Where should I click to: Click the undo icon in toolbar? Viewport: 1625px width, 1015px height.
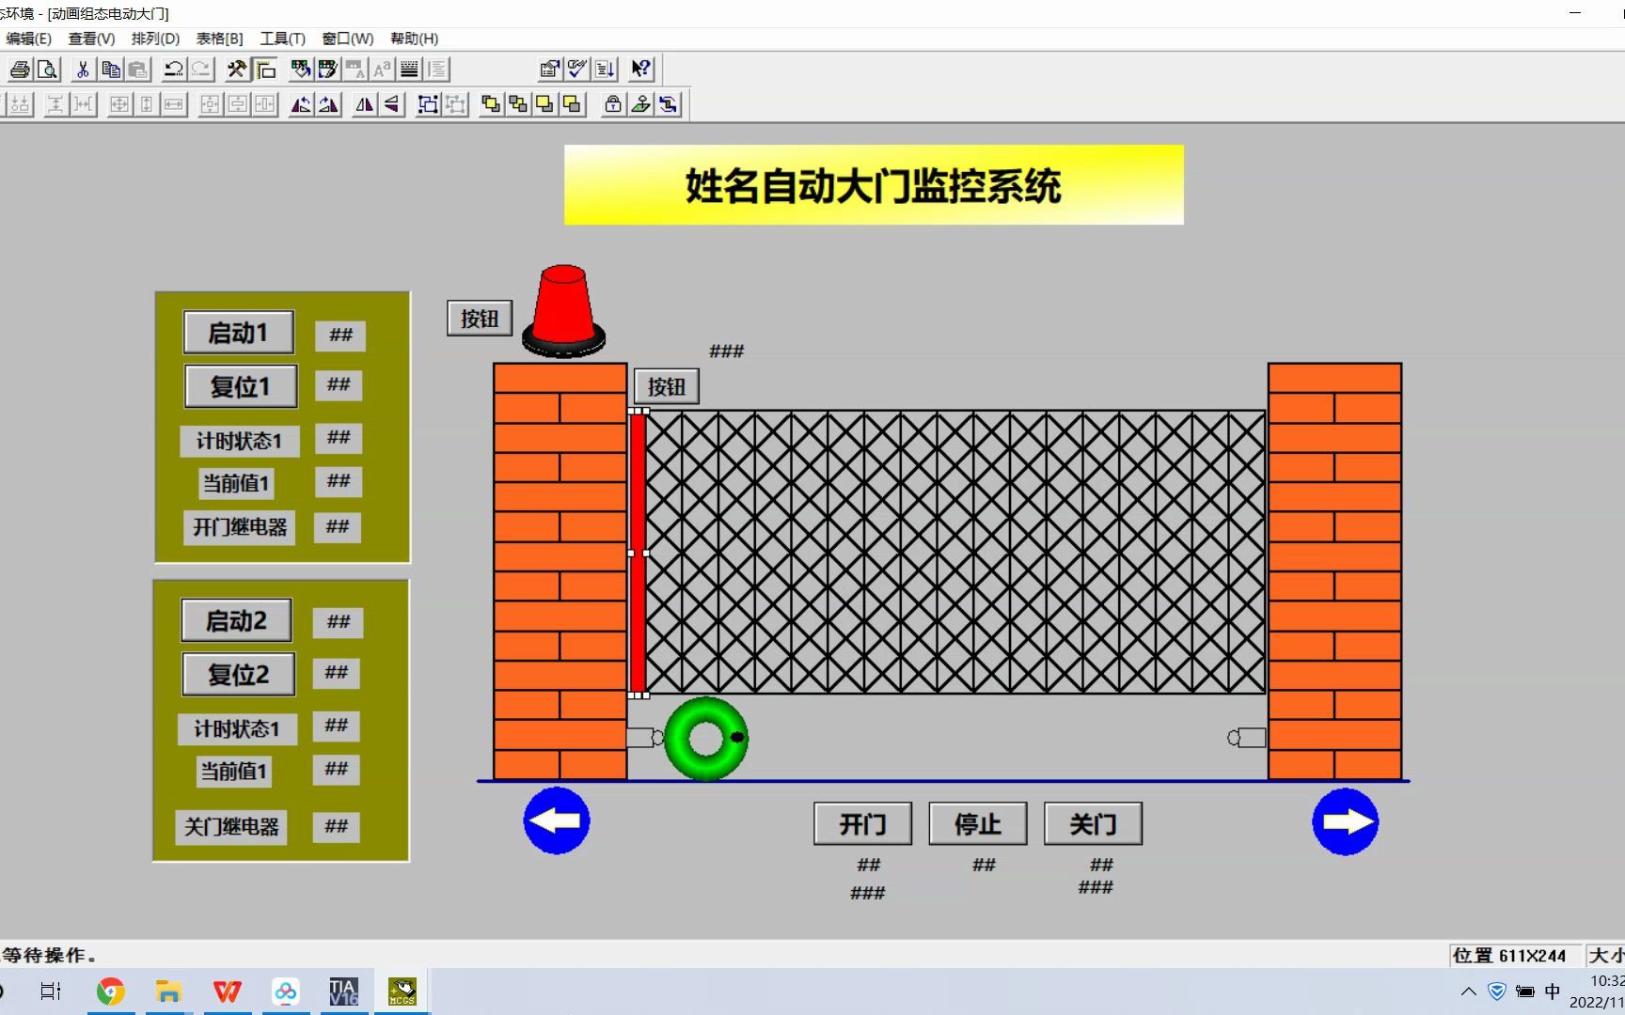click(173, 69)
